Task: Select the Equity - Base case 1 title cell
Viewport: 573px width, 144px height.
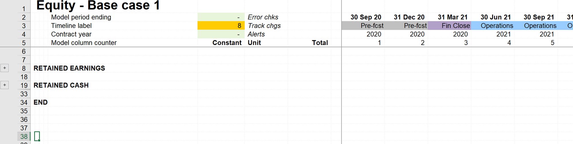Action: coord(98,6)
